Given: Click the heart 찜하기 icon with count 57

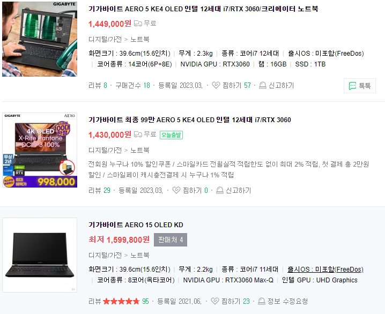Looking at the screenshot, I should tap(216, 85).
